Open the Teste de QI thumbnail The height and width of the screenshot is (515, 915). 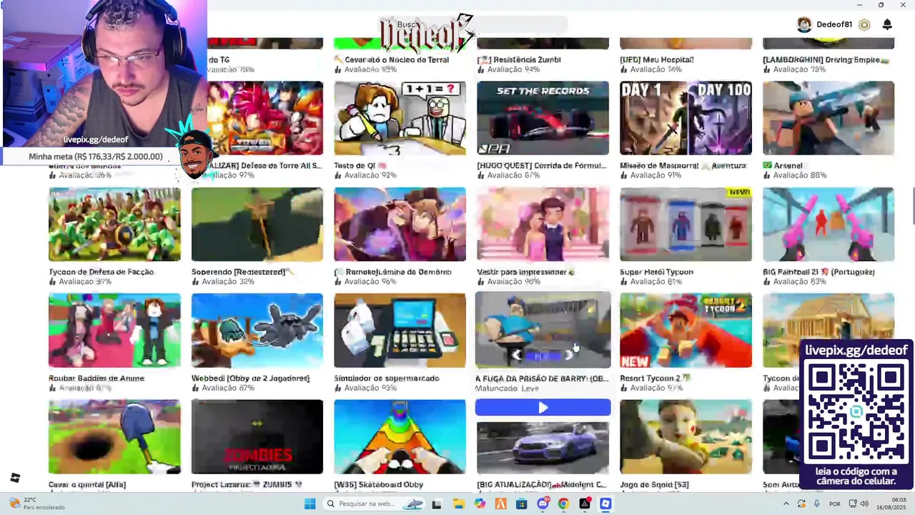pos(400,118)
